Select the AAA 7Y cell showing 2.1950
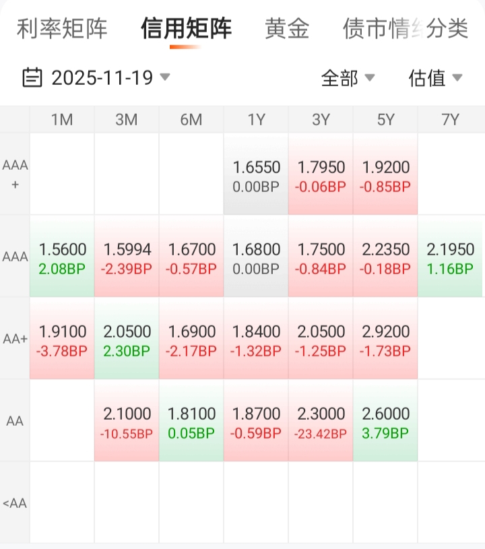This screenshot has width=485, height=549. coord(450,257)
